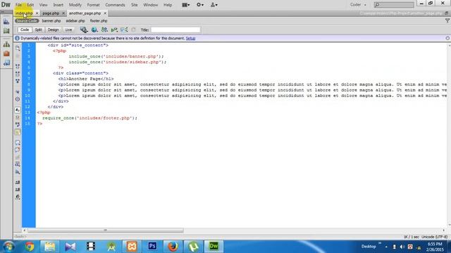Toggle Syntax Error Alerts in Info Bar
This screenshot has width=451, height=253.
click(x=18, y=132)
